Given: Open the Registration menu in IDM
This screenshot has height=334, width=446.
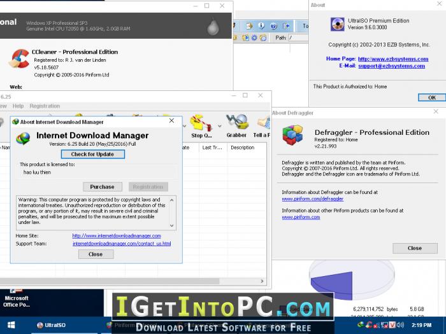Looking at the screenshot, I should tap(45, 106).
